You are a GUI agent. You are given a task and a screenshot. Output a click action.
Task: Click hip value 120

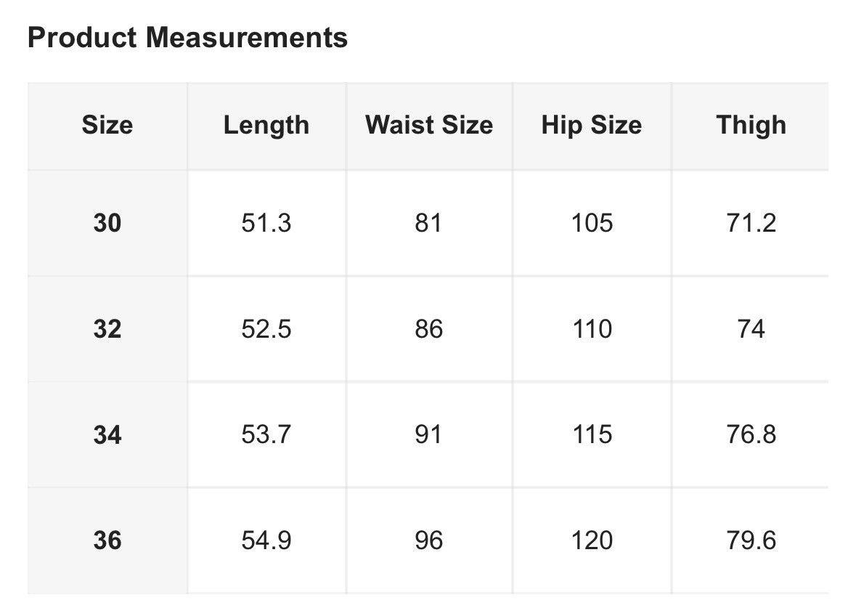click(592, 540)
